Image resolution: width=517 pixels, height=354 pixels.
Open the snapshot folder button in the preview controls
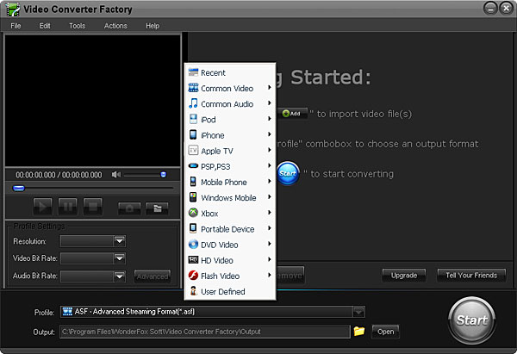click(x=158, y=208)
